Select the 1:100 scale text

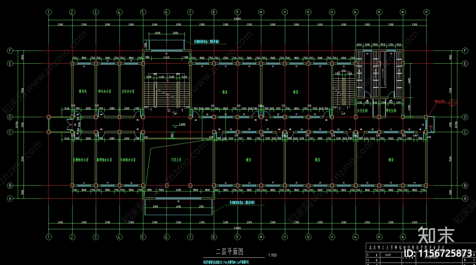coord(272,255)
